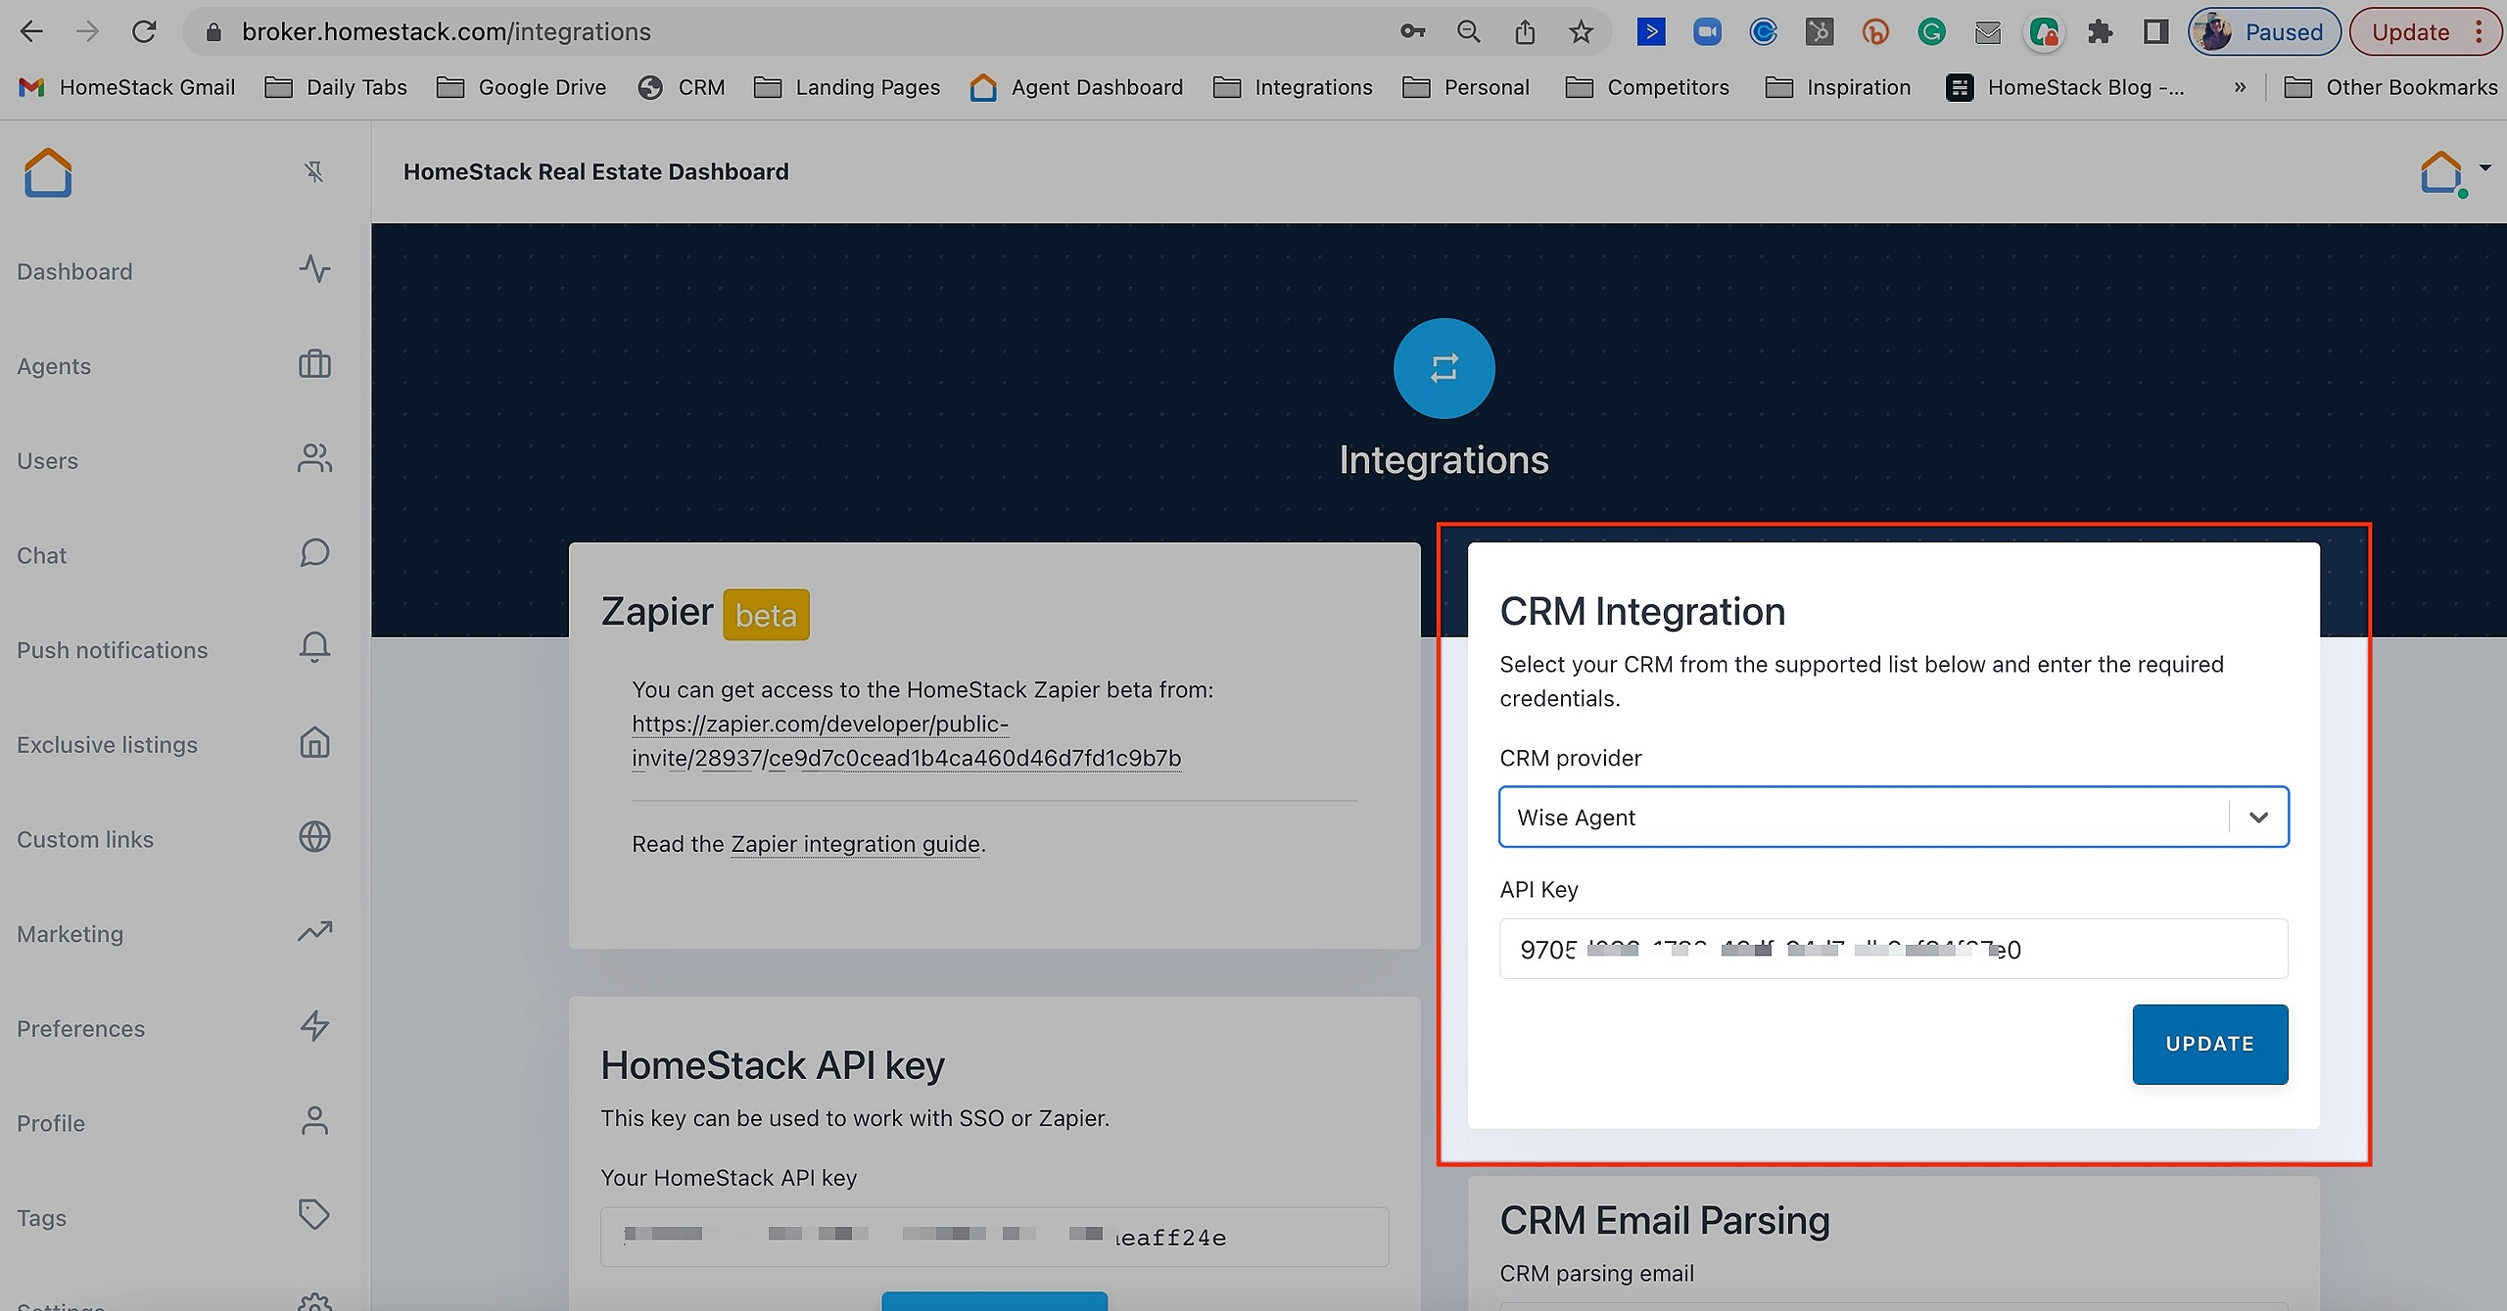Select Chat in the sidebar
Viewport: 2507px width, 1311px height.
click(x=41, y=556)
